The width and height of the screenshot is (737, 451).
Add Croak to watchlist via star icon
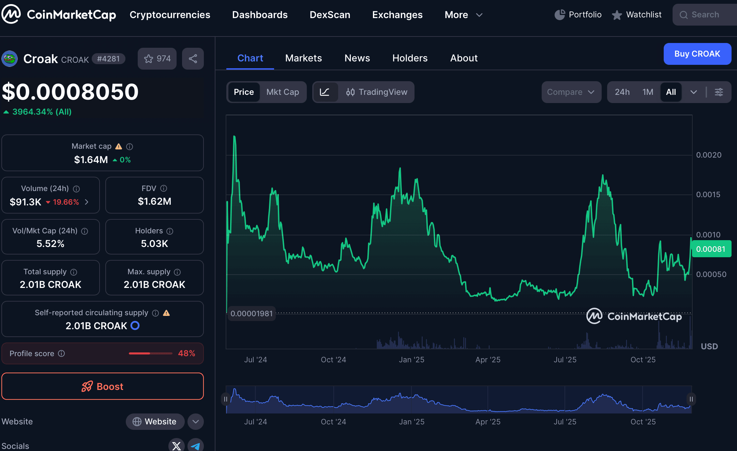149,58
